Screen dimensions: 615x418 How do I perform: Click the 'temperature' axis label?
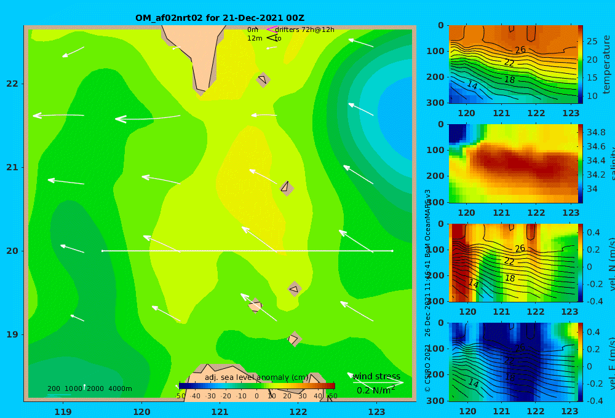click(606, 65)
